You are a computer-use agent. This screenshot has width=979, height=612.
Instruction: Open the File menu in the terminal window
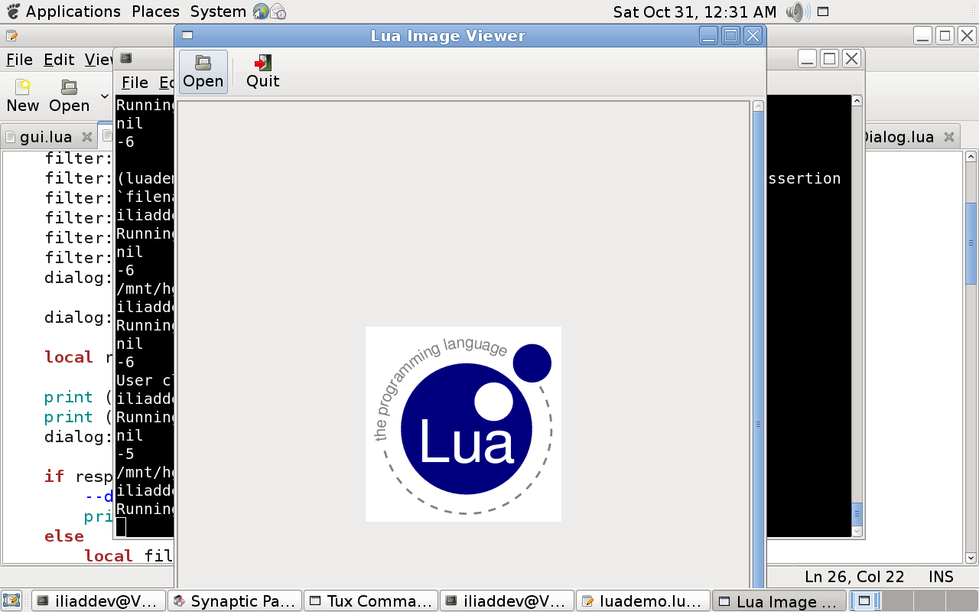point(135,83)
